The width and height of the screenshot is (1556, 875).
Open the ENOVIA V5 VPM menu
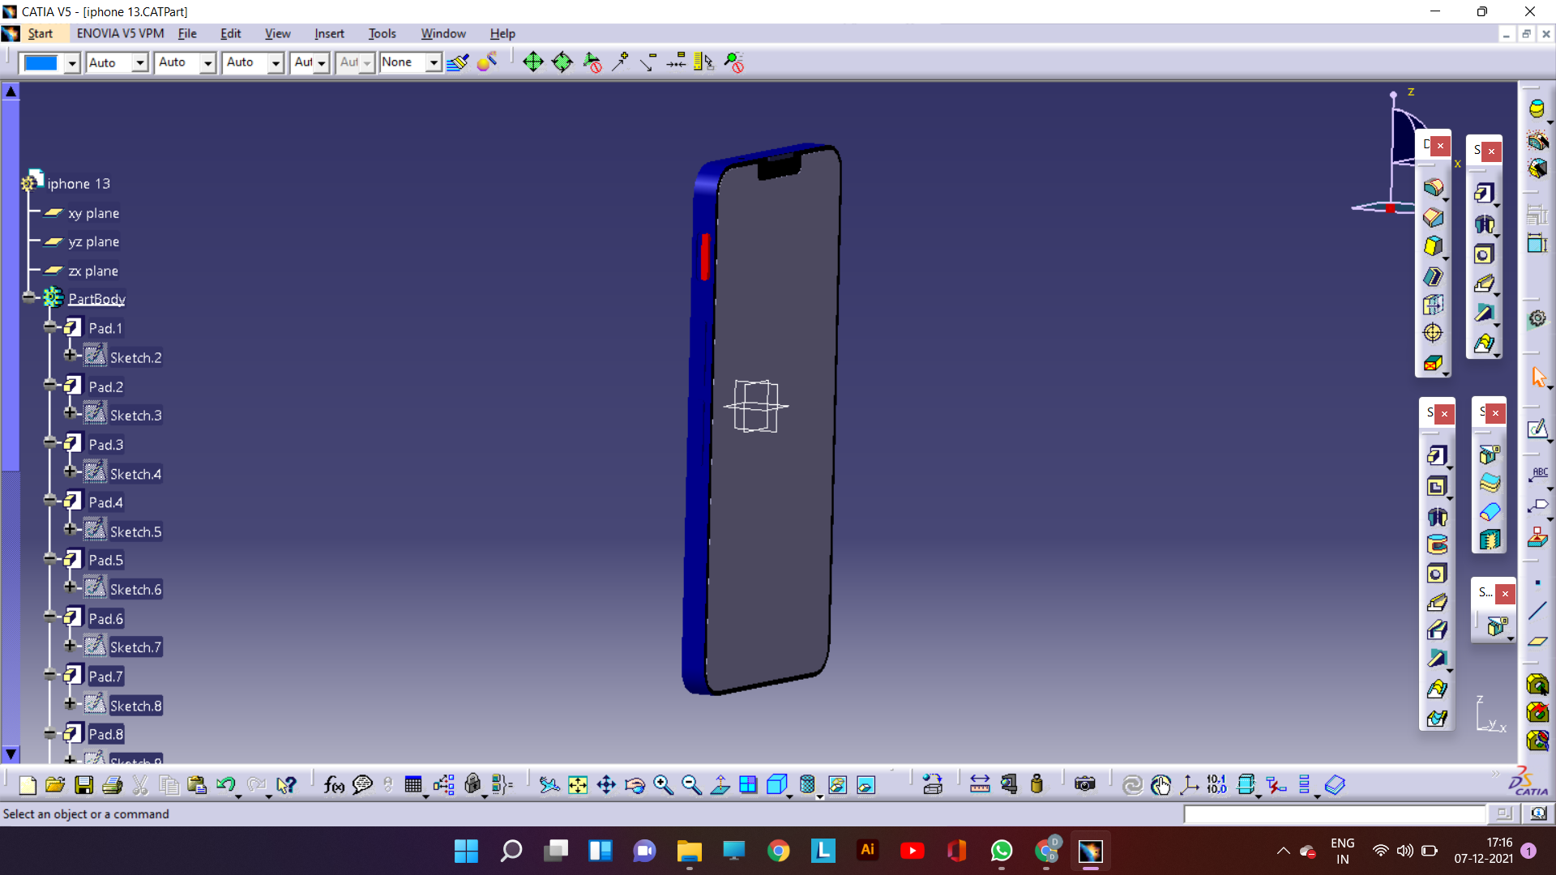pyautogui.click(x=120, y=33)
